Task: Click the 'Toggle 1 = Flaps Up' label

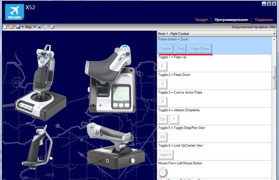Action: click(x=172, y=57)
